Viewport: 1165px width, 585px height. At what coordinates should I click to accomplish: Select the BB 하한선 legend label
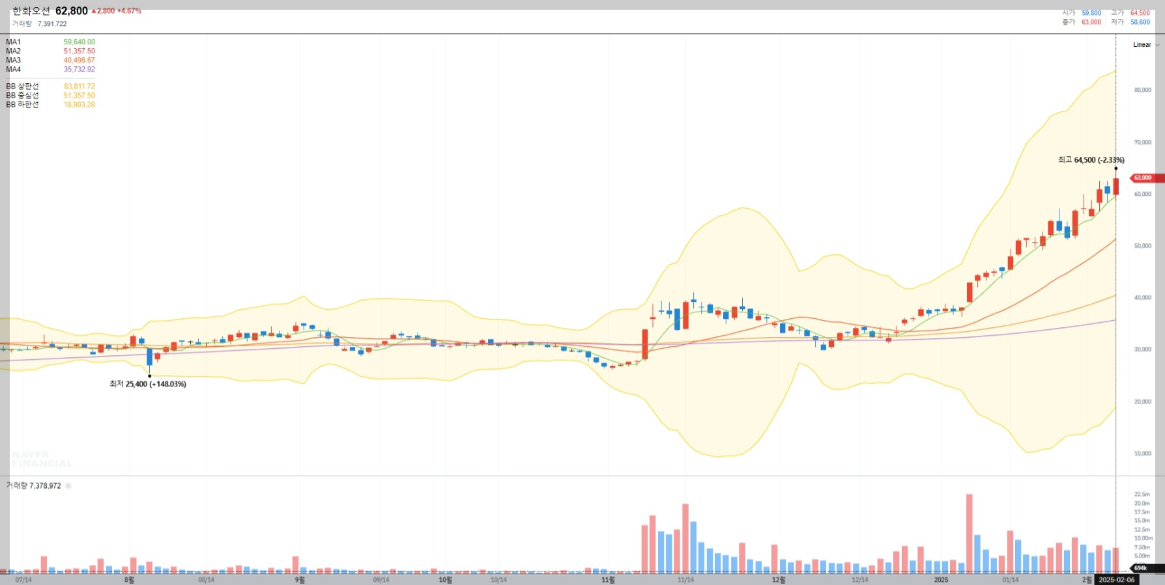coord(23,105)
